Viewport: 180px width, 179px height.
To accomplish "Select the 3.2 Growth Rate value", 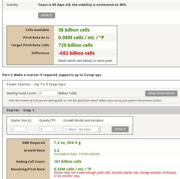I will [56, 150].
